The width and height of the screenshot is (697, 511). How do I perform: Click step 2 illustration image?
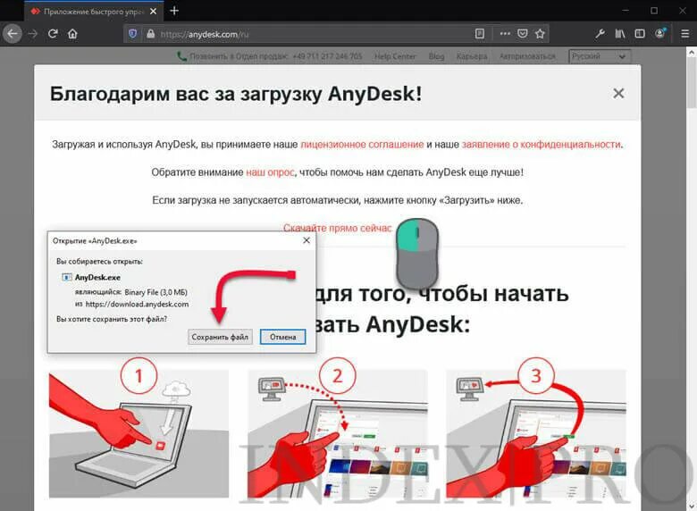click(x=338, y=433)
